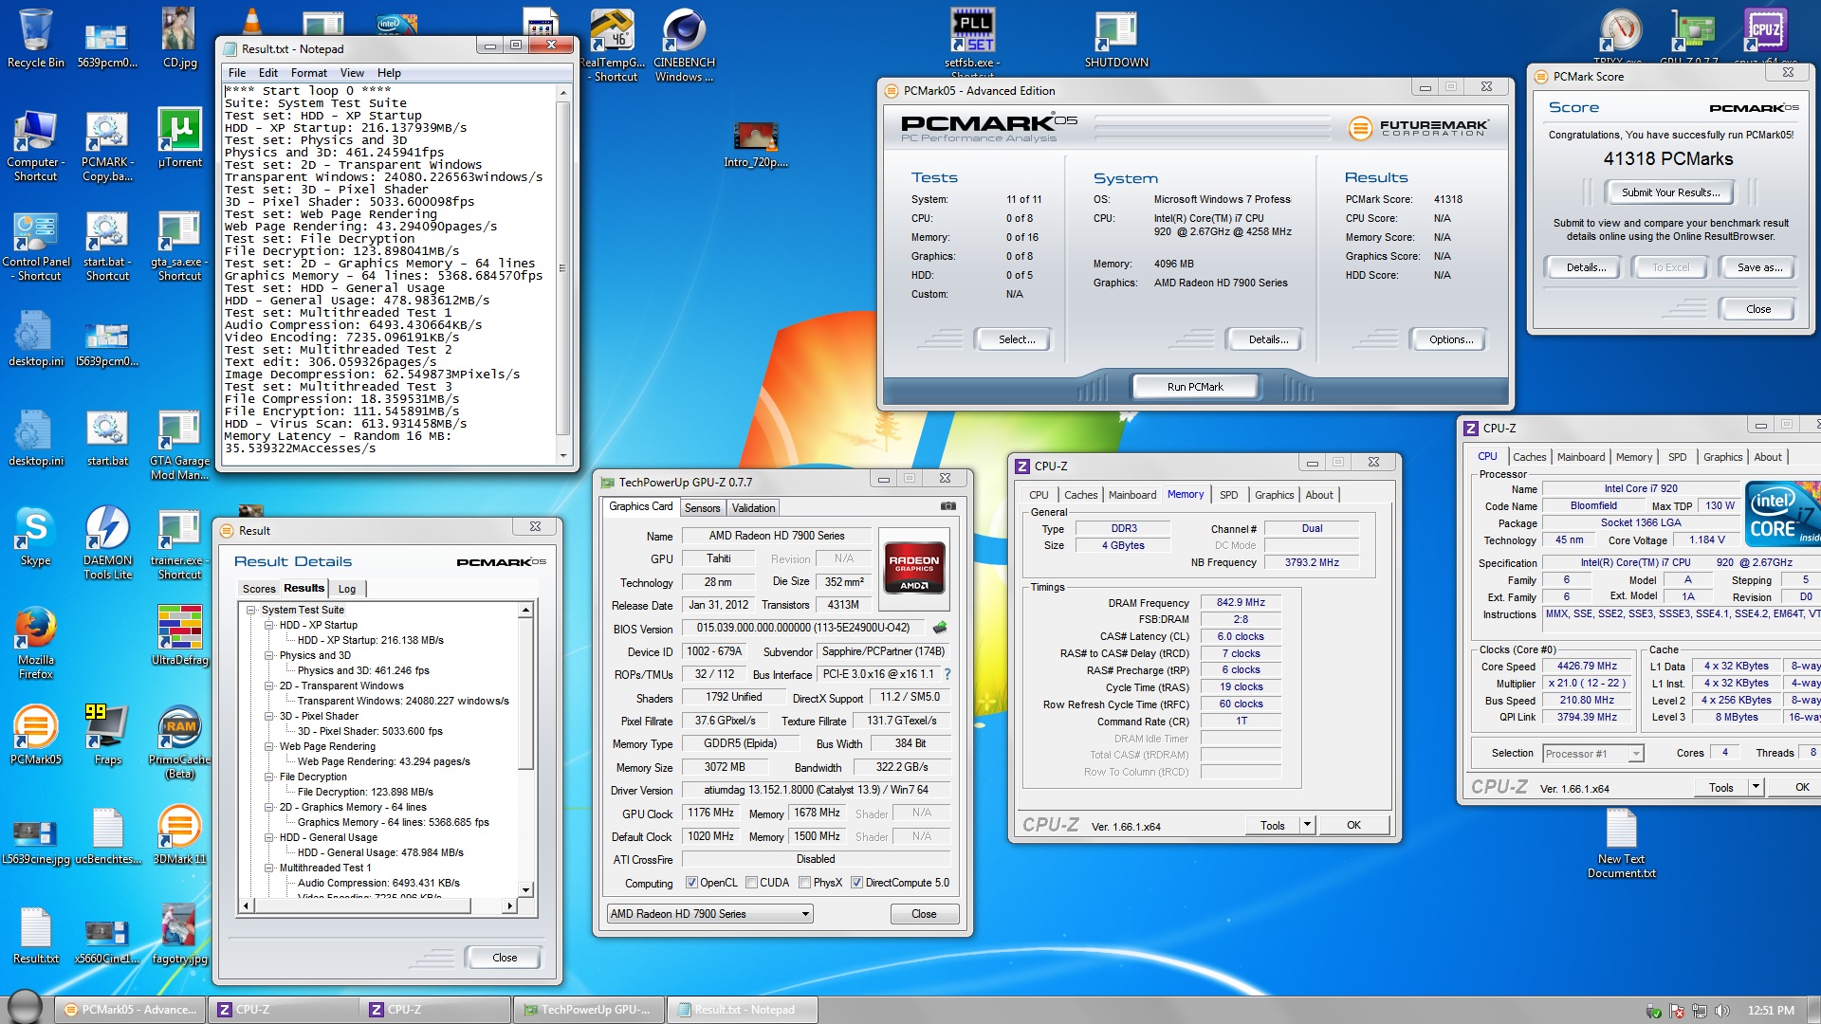Click Notepad vertical scrollbar
The width and height of the screenshot is (1821, 1024).
coord(563,275)
